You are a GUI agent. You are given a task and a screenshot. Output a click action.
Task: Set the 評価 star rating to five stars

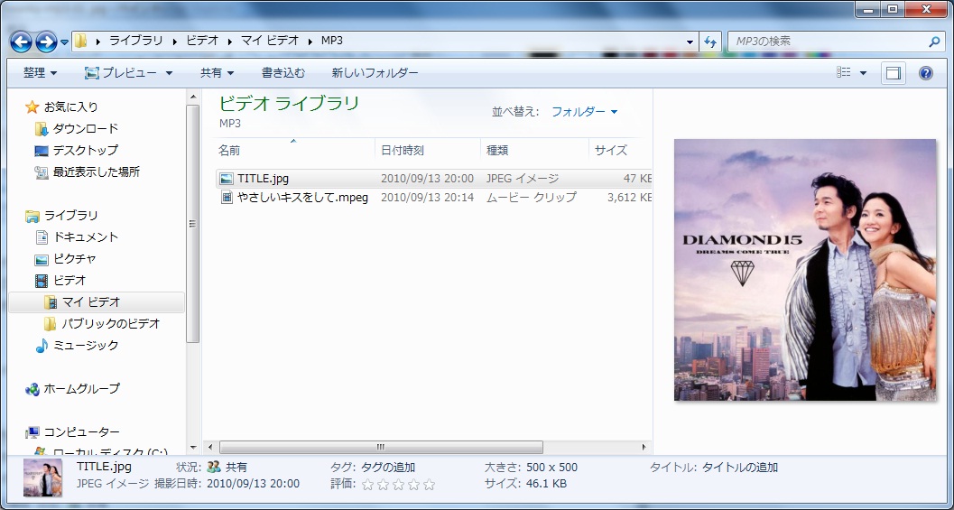pyautogui.click(x=429, y=485)
